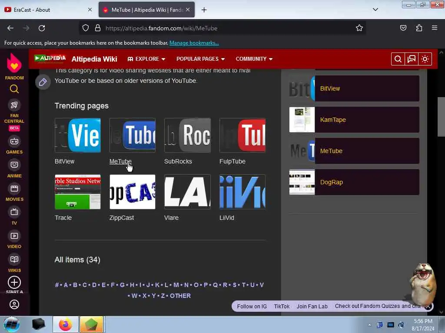Click the Vlare thumbnail image

click(187, 192)
